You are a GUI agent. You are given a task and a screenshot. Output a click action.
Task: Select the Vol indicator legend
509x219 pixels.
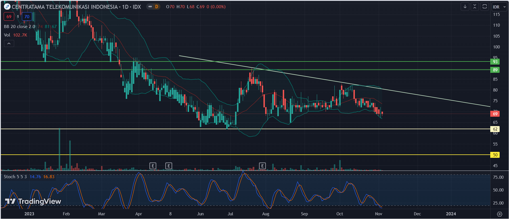[x=7, y=35]
